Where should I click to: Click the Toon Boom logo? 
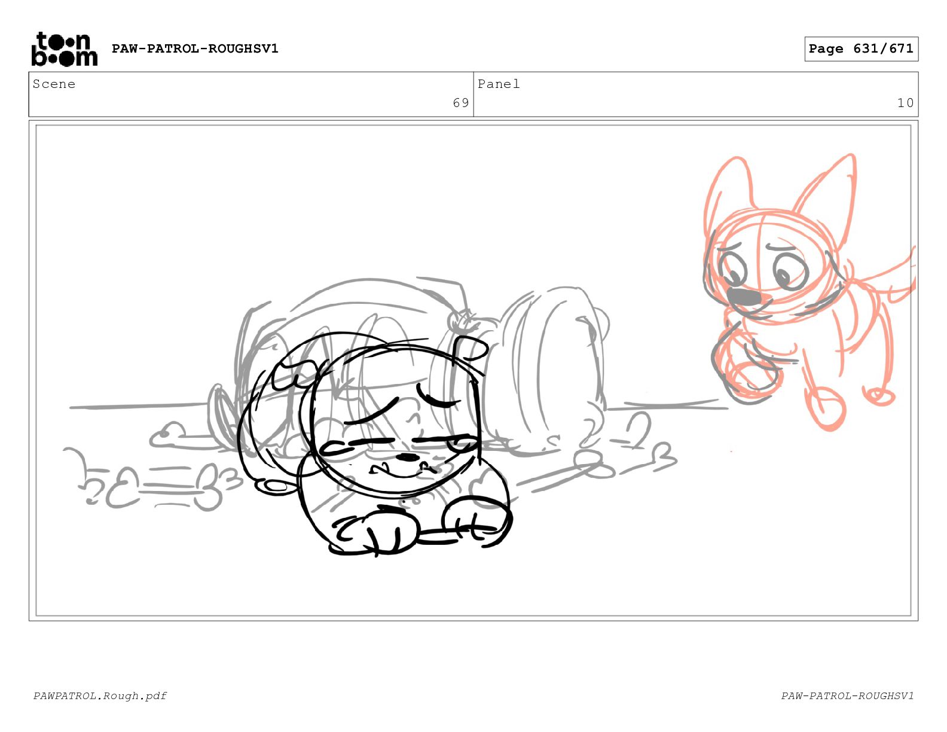64,49
